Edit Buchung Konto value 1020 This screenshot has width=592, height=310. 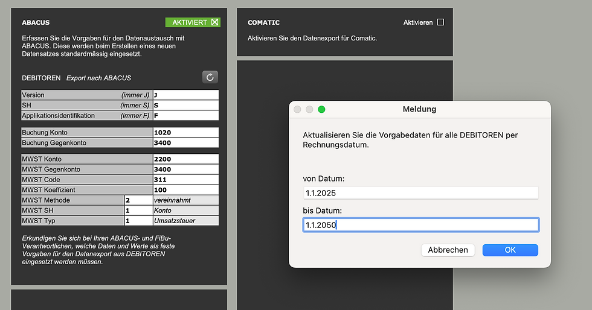(x=186, y=132)
